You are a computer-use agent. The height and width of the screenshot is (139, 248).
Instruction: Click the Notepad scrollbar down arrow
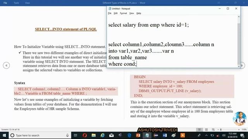(x=239, y=66)
